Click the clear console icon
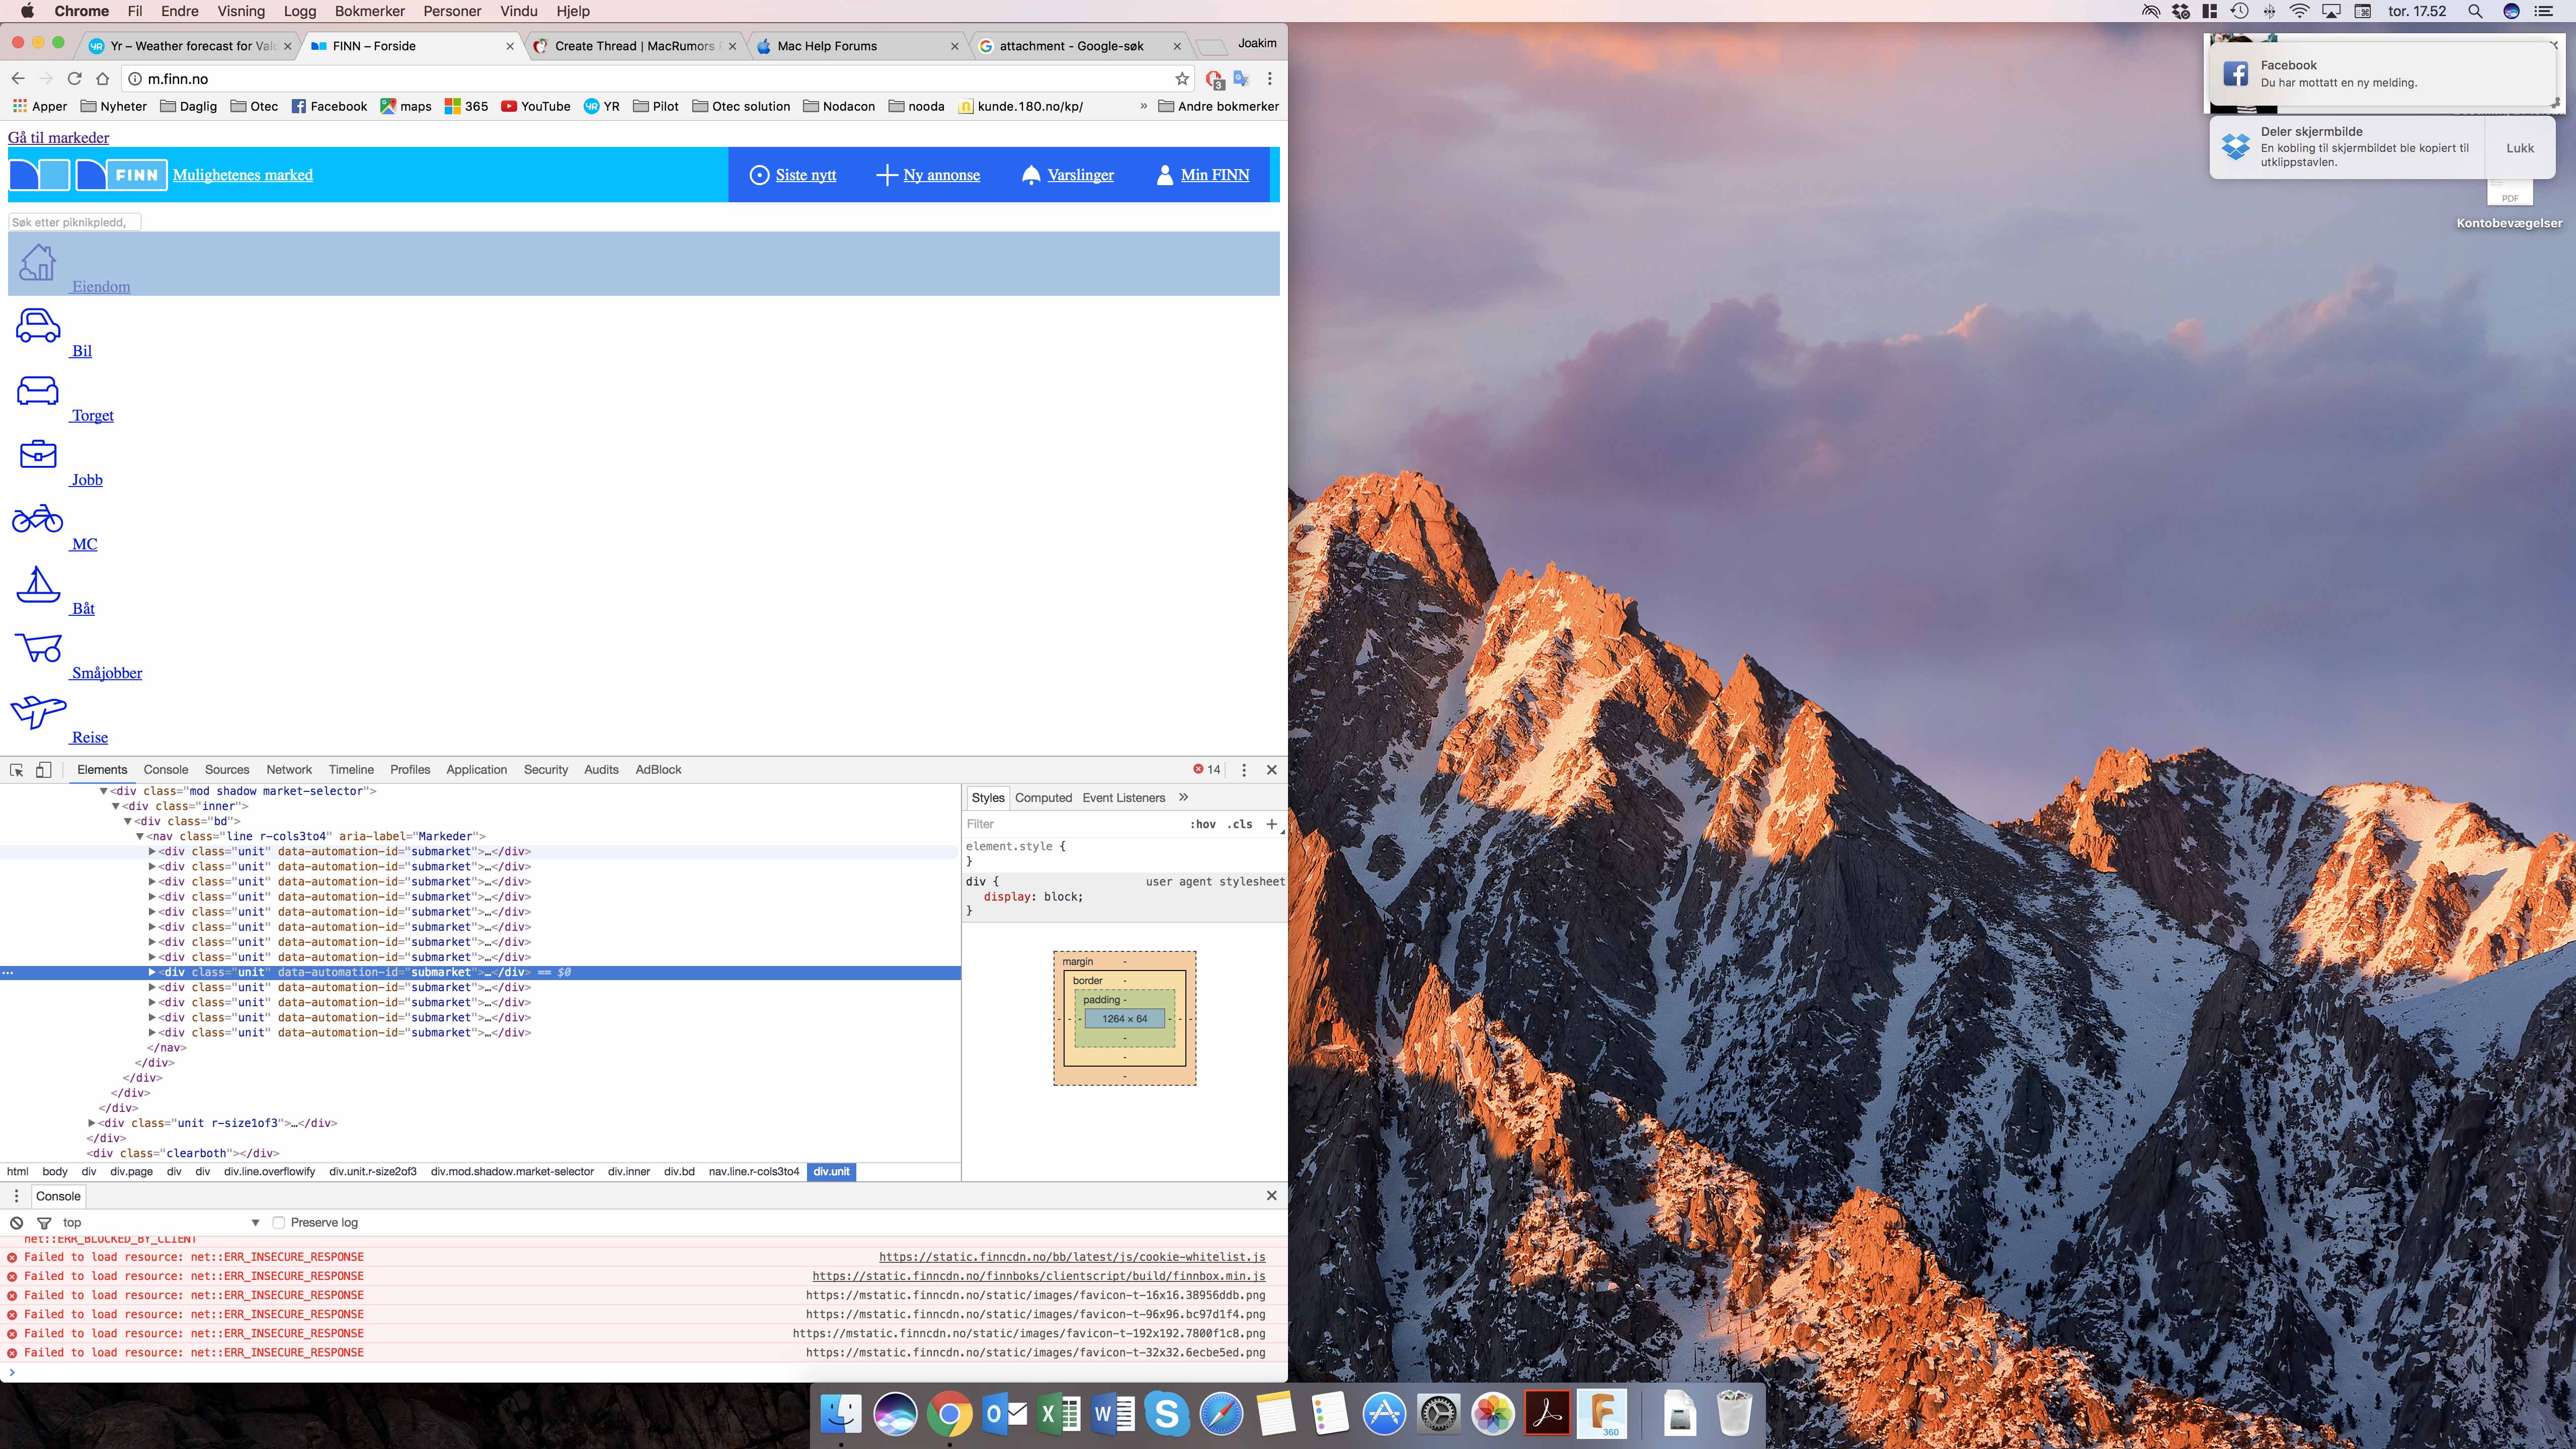 pos(16,1222)
